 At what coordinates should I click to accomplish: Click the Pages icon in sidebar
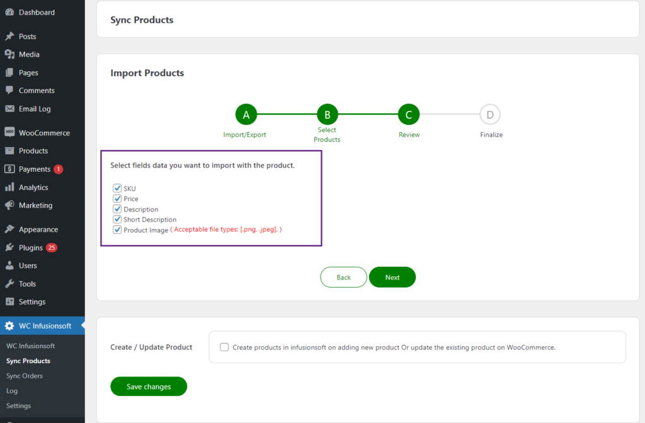tap(9, 72)
